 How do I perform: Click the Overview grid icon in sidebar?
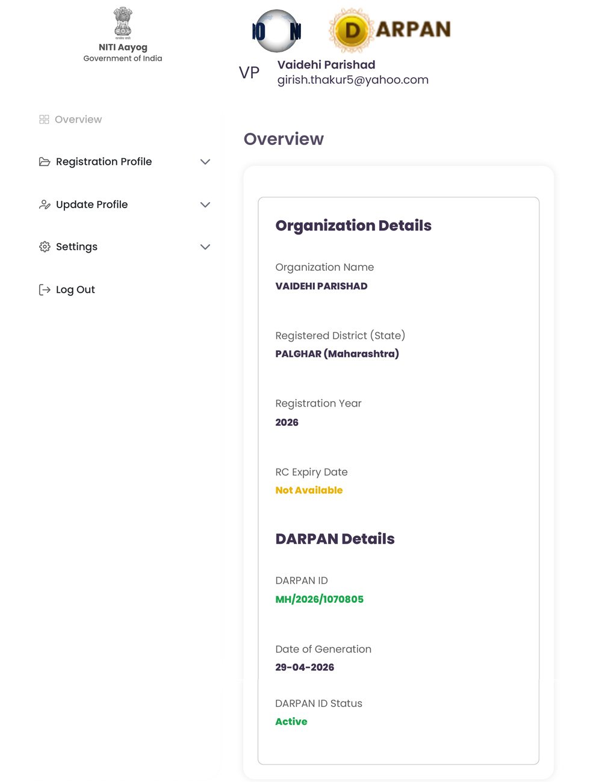click(x=44, y=120)
